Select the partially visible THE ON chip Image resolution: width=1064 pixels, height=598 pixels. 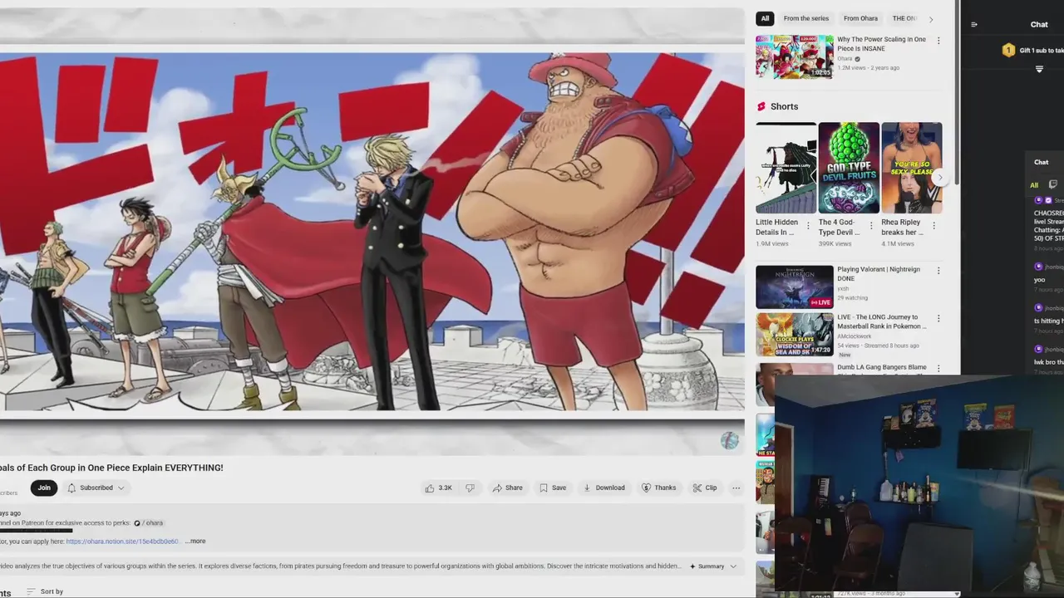click(904, 18)
